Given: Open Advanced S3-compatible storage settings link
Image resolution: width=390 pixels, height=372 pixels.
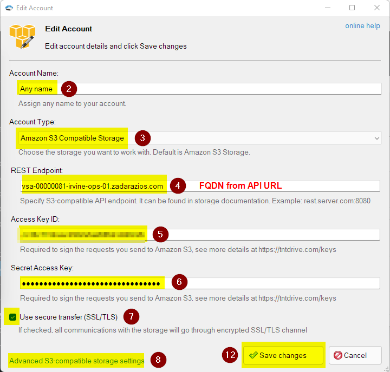Looking at the screenshot, I should 76,361.
